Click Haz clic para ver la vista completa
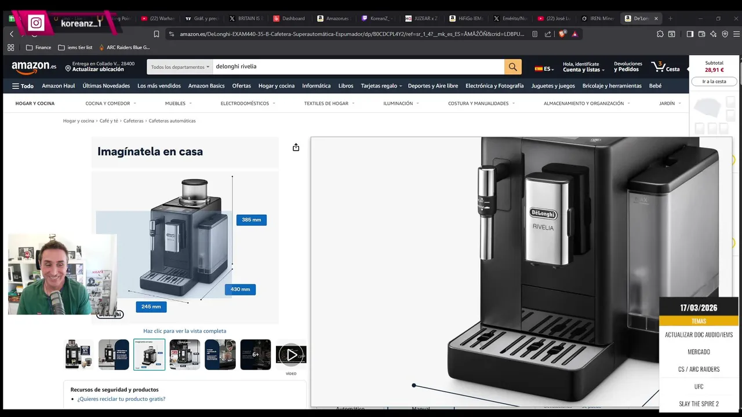Viewport: 742px width, 417px height. (185, 331)
